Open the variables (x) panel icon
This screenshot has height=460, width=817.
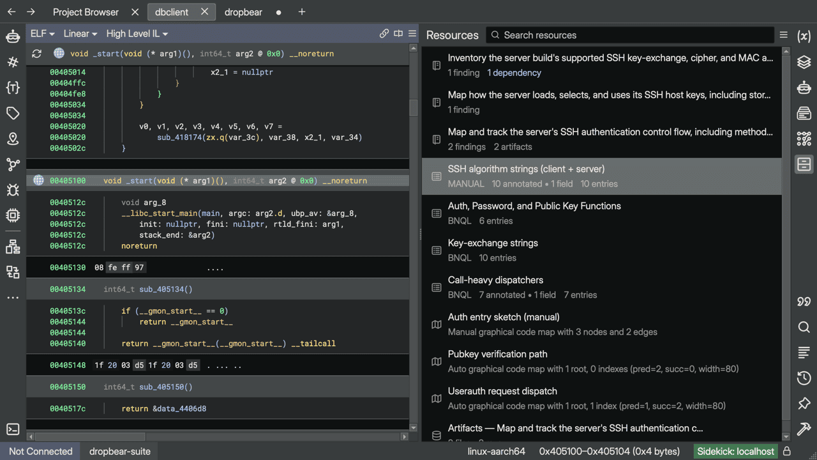pyautogui.click(x=804, y=36)
